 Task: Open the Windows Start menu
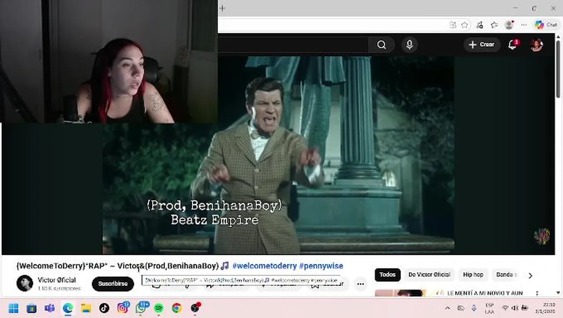[x=13, y=308]
